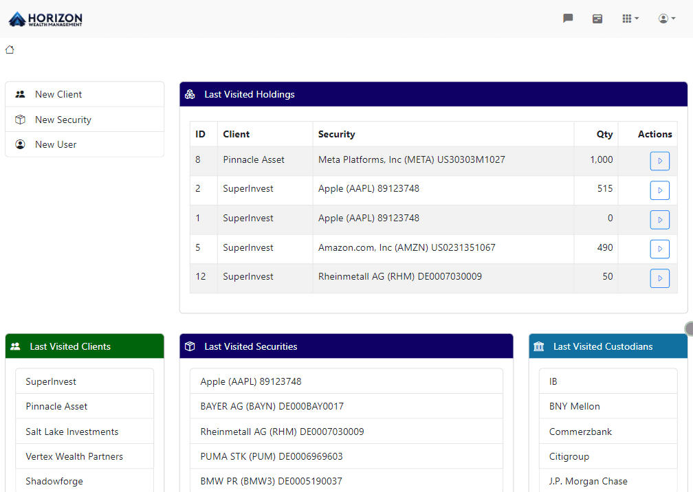Open BAYER AG (BAYN) security

(346, 406)
